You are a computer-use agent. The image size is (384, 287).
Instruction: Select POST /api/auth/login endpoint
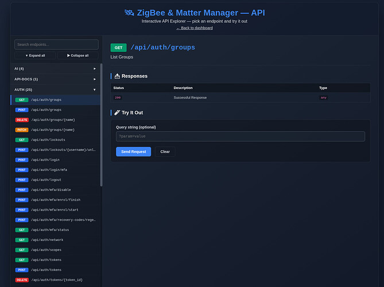tap(55, 160)
